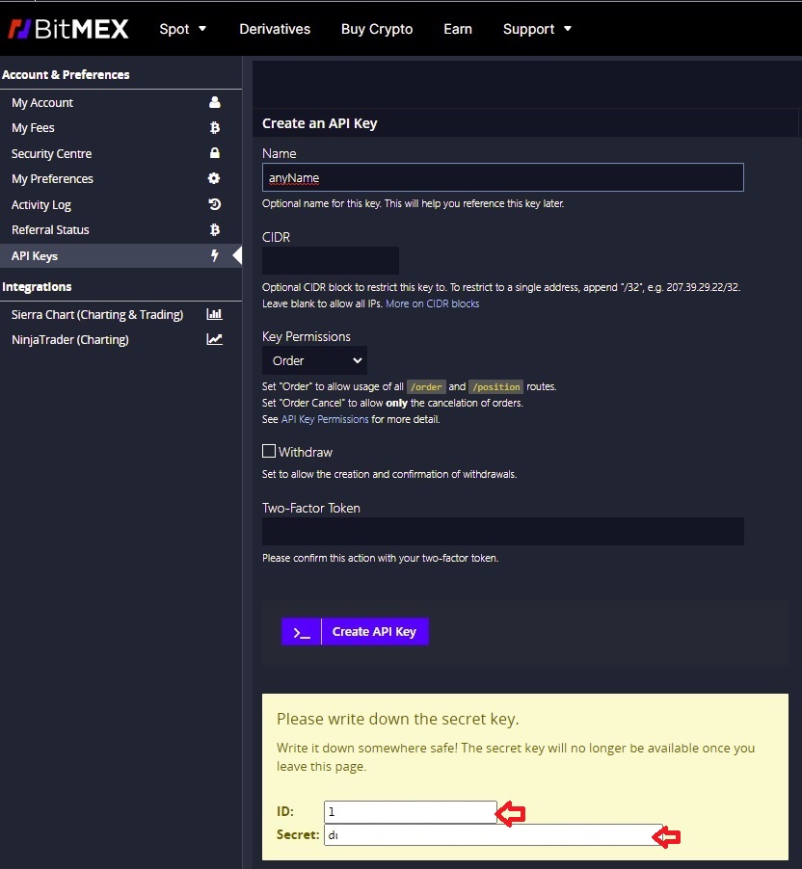Click the Two-Factor Token field

point(502,532)
